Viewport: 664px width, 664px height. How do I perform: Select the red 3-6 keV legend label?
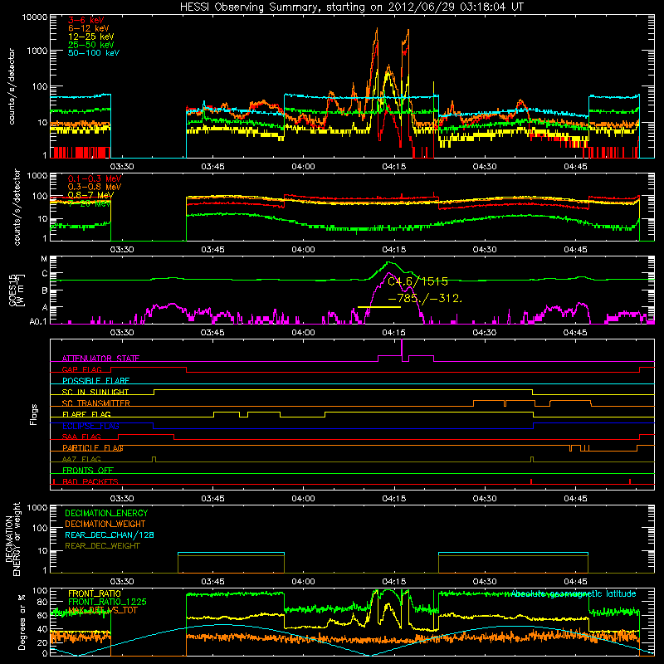click(x=85, y=20)
